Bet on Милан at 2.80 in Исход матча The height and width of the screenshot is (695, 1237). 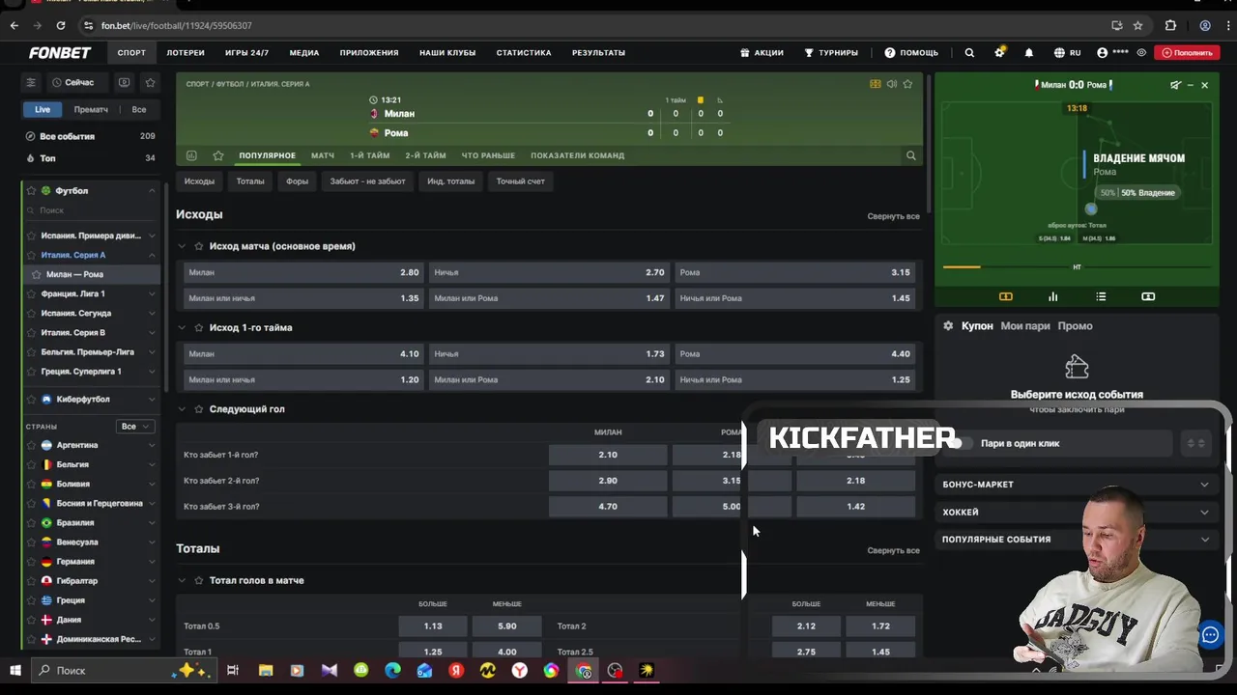pos(303,272)
